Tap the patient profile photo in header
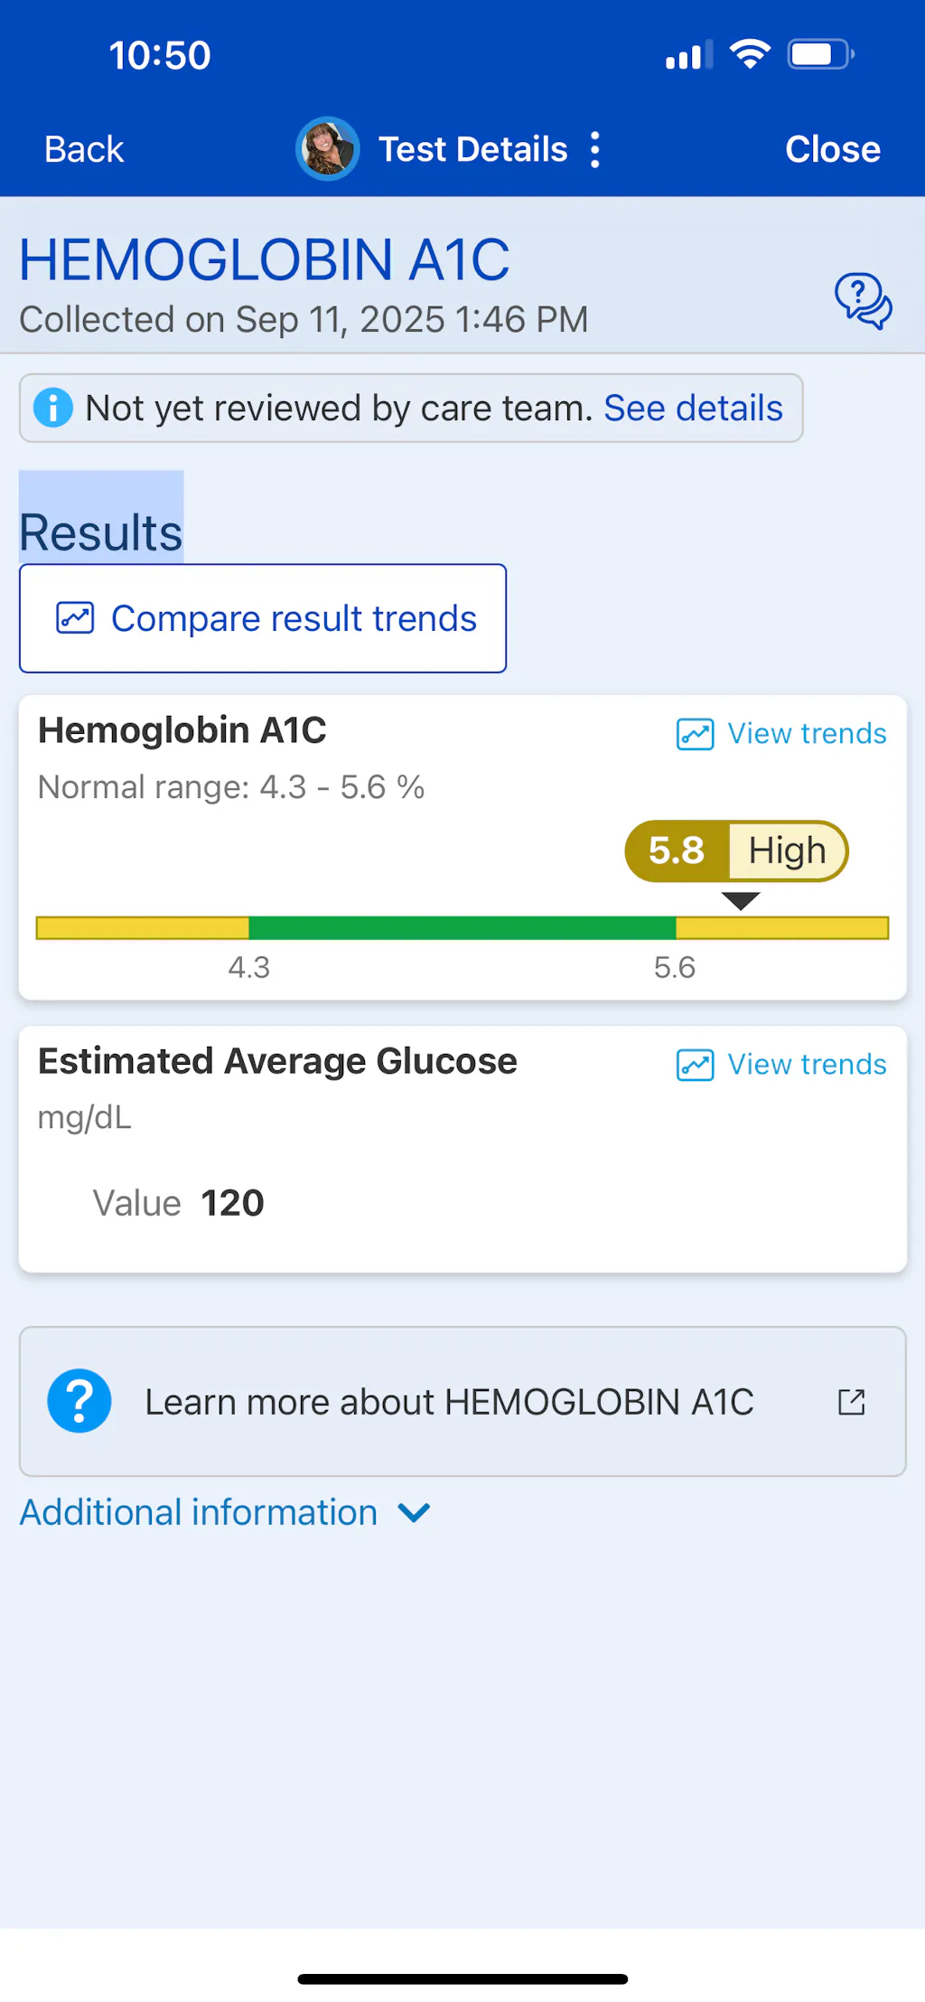Image resolution: width=925 pixels, height=2002 pixels. click(327, 149)
